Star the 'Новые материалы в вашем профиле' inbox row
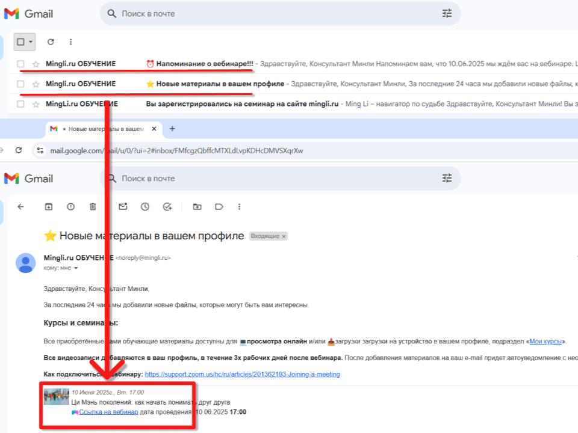Viewport: 578px width, 433px height. pos(36,84)
